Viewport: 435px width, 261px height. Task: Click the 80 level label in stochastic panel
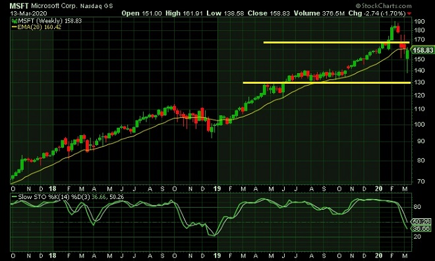pyautogui.click(x=417, y=207)
